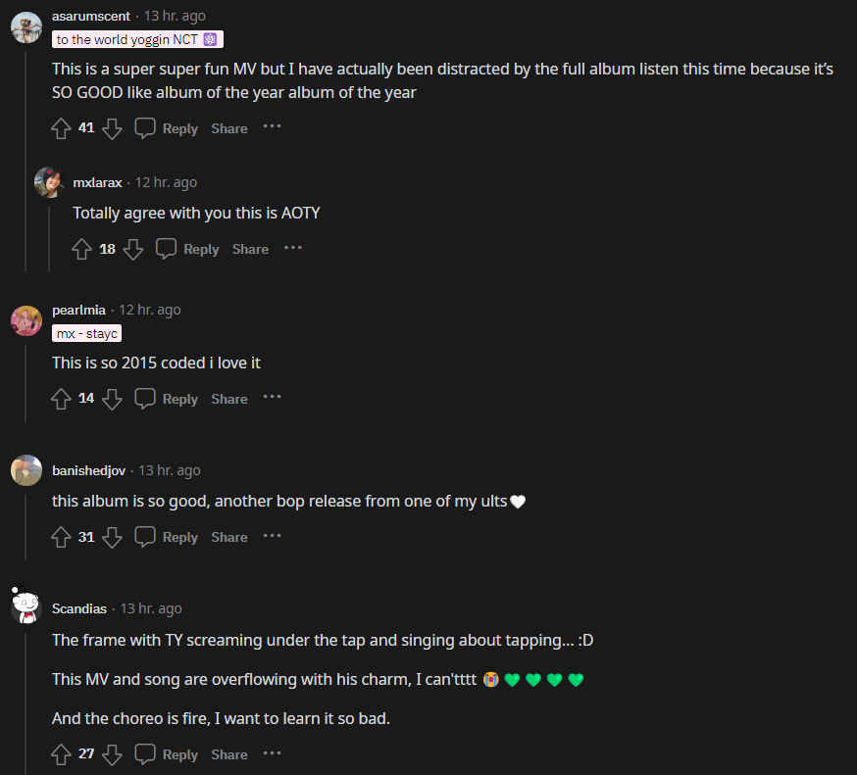Open more options on asarumscent's comment
This screenshot has height=775, width=857.
pyautogui.click(x=272, y=127)
